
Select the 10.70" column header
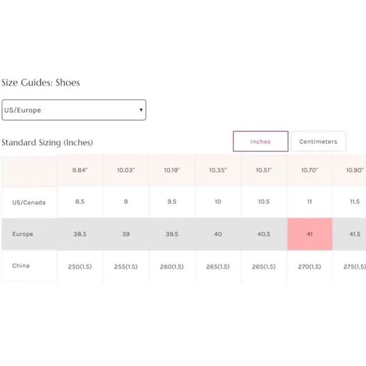tap(309, 170)
